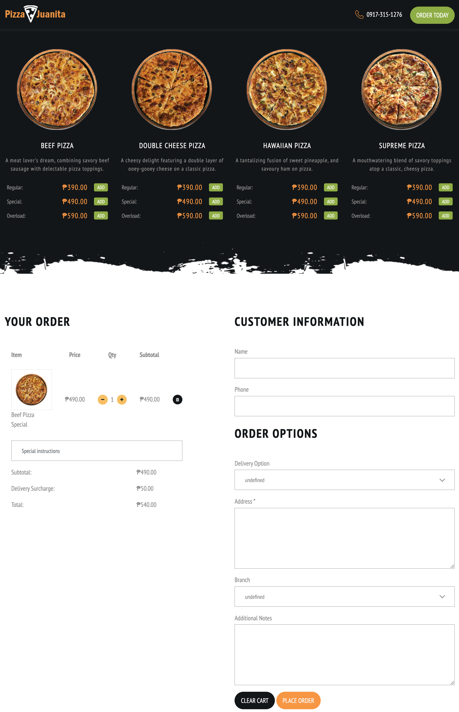Add Special Beef Pizza to cart
Image resolution: width=459 pixels, height=712 pixels.
[101, 202]
